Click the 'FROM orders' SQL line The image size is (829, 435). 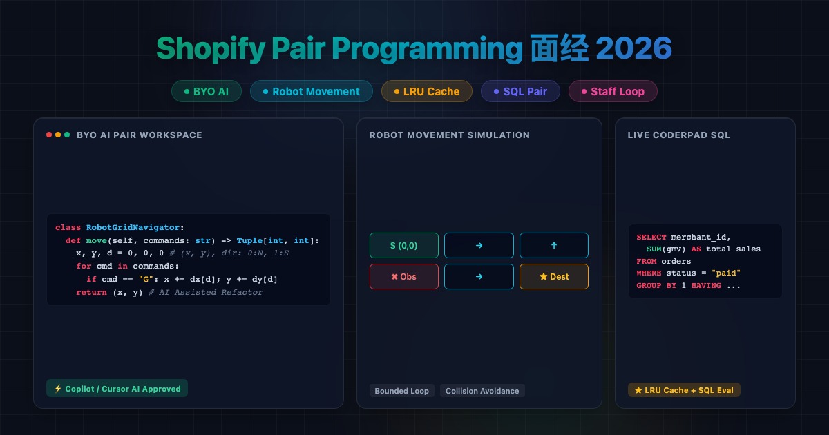664,261
